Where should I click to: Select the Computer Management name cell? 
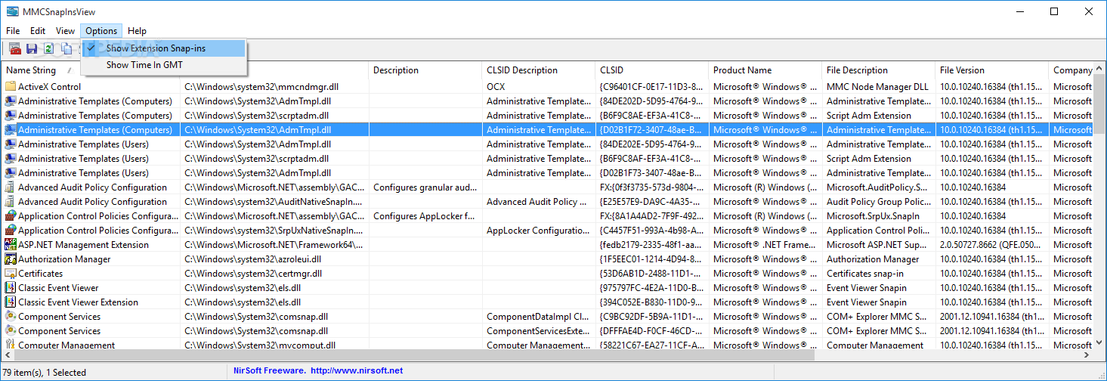66,345
